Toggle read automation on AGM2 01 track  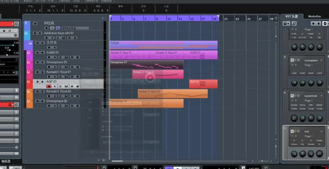pos(72,57)
